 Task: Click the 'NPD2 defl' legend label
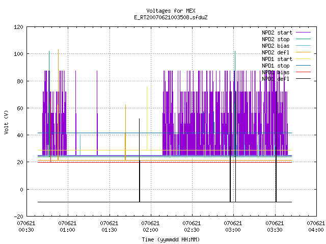tap(276, 52)
